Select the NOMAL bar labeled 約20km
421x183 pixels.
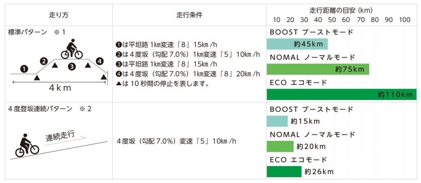[280, 146]
